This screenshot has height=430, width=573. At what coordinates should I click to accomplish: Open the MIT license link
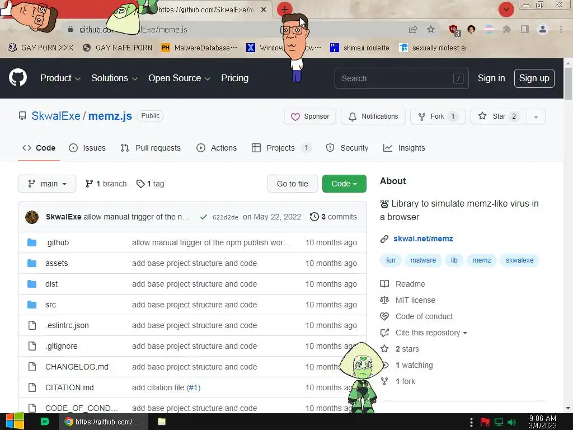(x=415, y=300)
